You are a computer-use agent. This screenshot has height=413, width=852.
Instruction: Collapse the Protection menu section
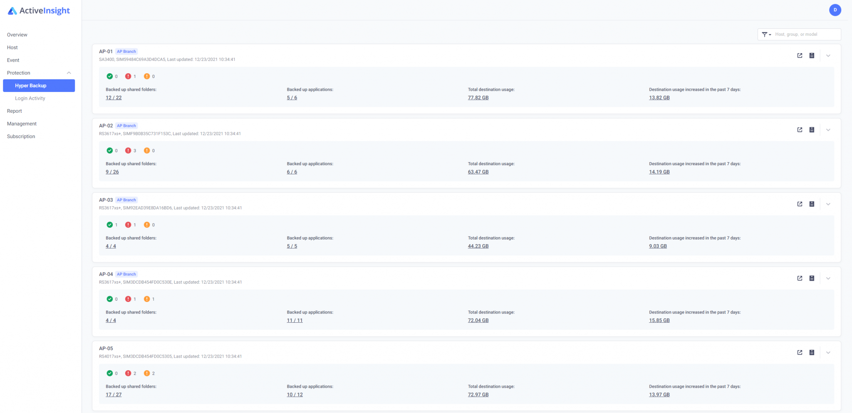coord(69,73)
